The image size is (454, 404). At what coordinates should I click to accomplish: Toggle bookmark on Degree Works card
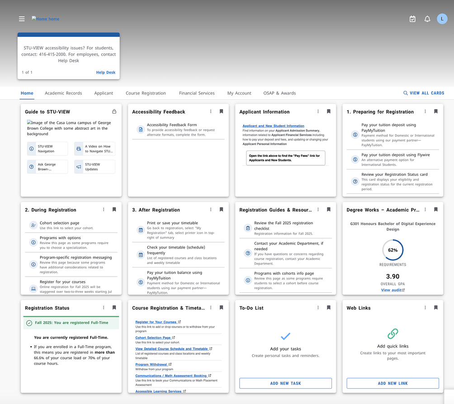click(x=436, y=210)
